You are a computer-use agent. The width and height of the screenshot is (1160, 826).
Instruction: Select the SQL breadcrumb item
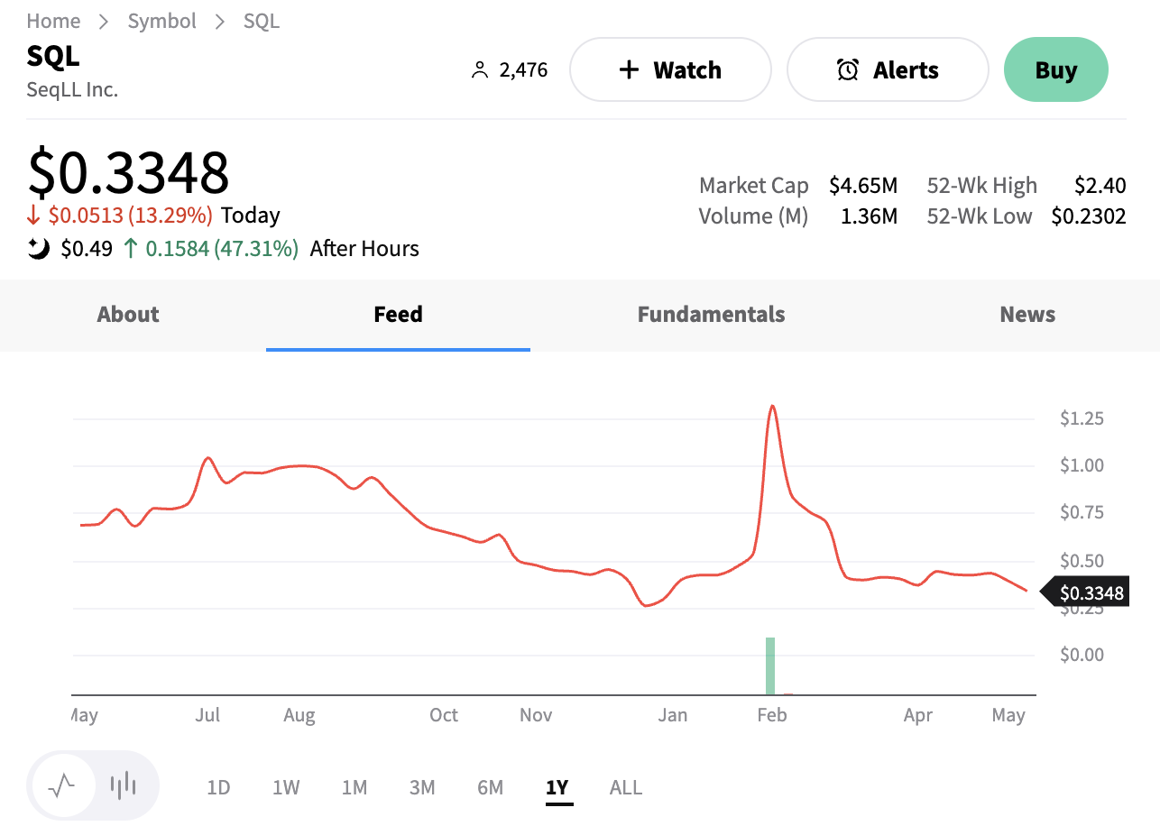click(262, 21)
